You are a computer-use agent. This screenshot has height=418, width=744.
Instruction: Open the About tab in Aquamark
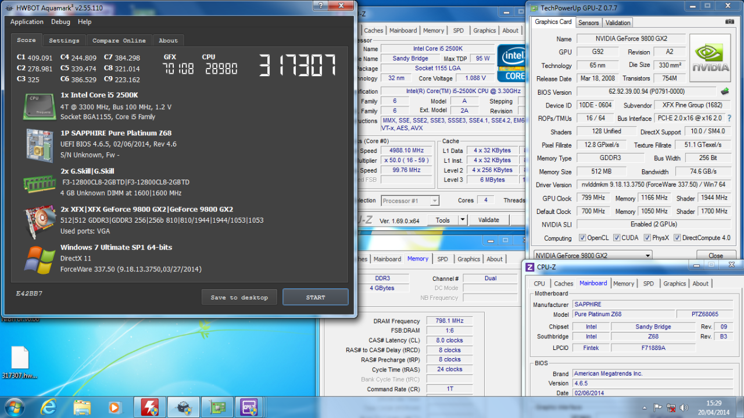(168, 41)
